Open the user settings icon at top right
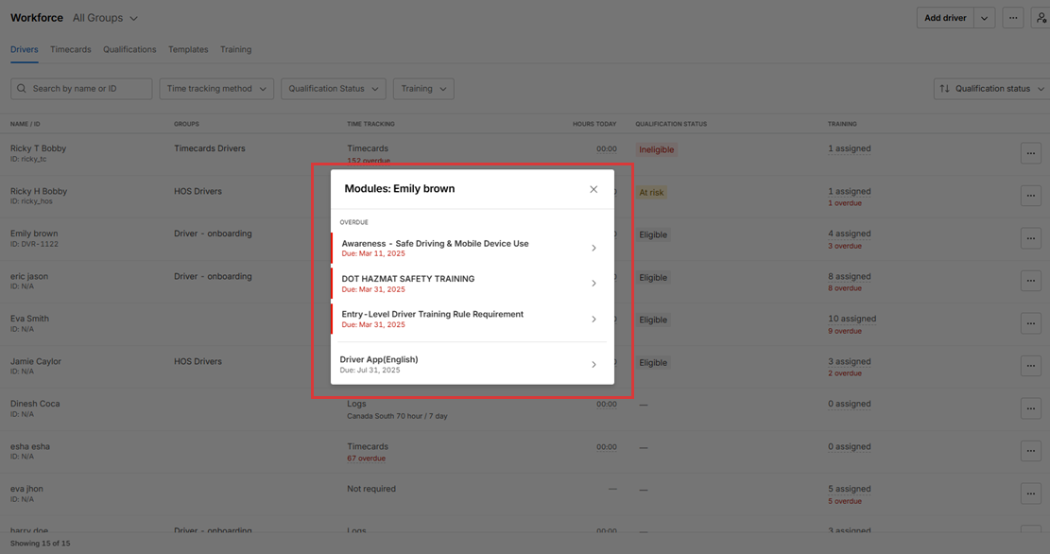 1041,18
